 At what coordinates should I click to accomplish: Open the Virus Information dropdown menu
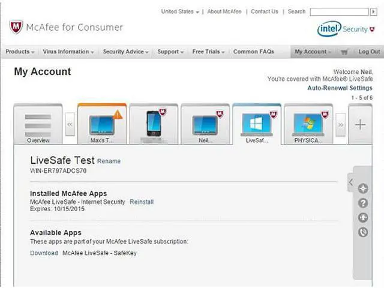68,52
